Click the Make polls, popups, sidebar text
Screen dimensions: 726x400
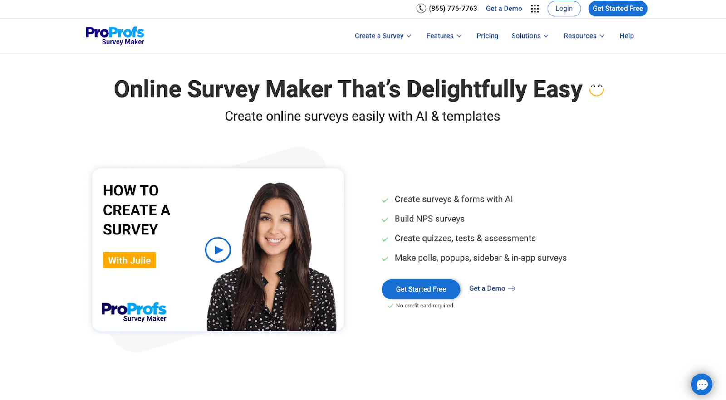481,258
